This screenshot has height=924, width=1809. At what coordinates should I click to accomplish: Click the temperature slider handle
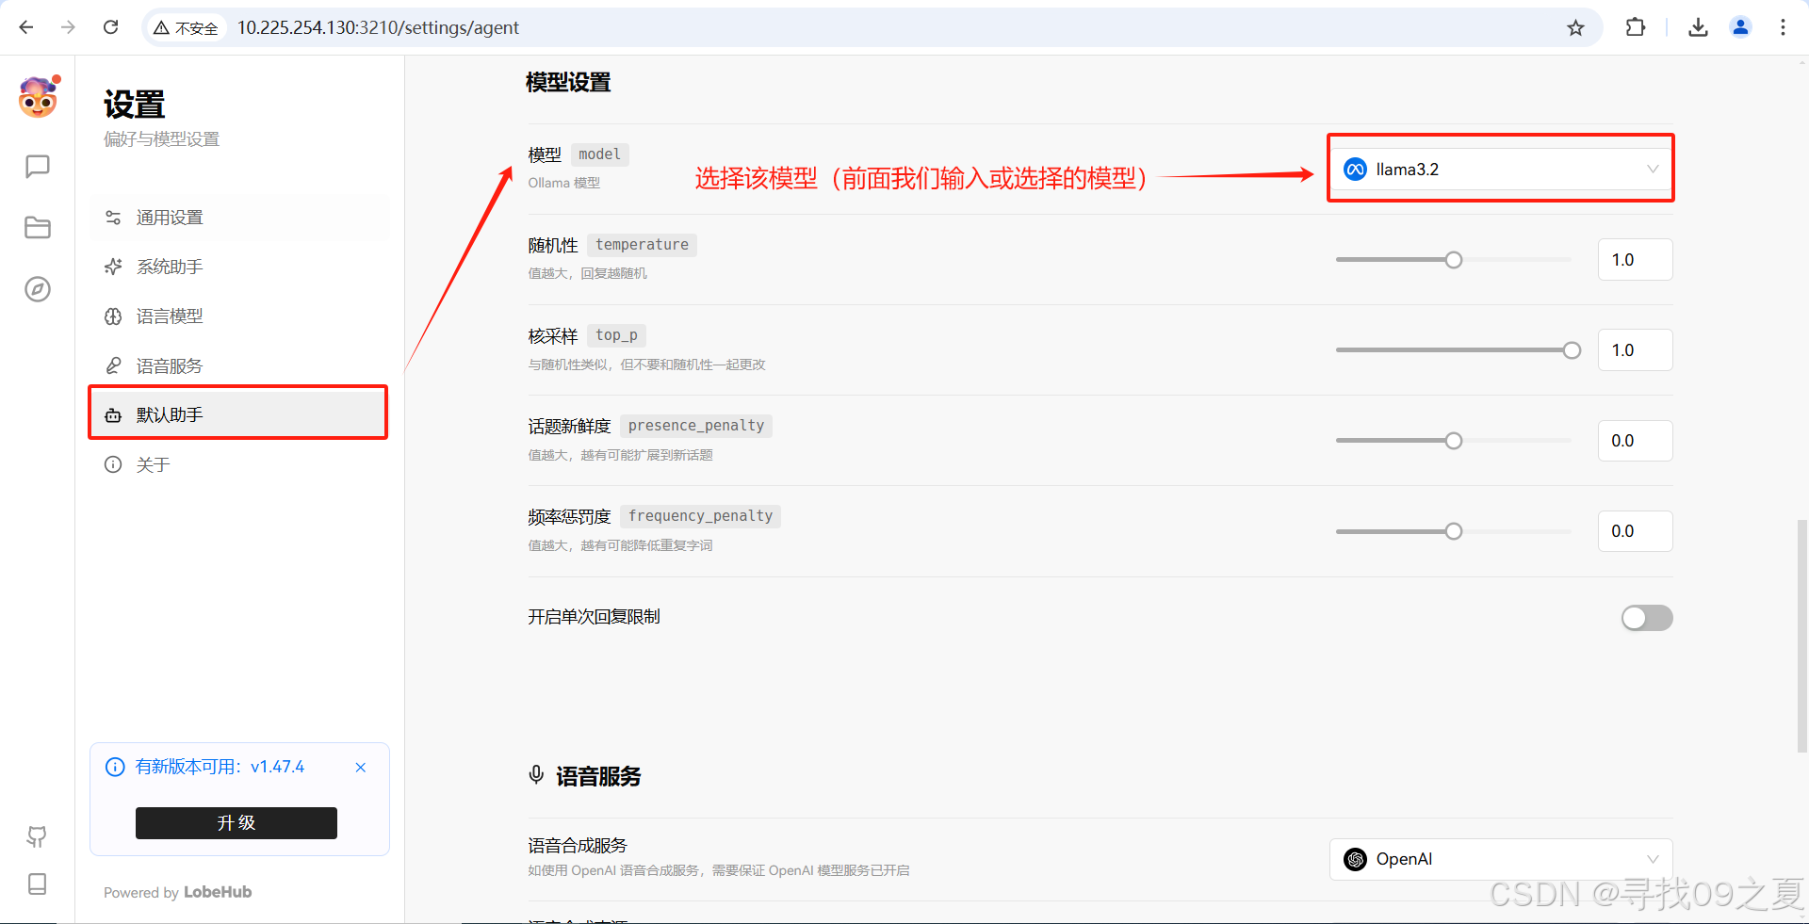(x=1454, y=260)
